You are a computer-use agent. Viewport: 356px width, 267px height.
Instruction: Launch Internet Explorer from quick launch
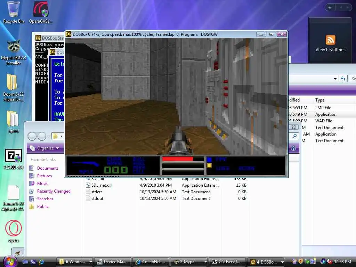click(42, 262)
